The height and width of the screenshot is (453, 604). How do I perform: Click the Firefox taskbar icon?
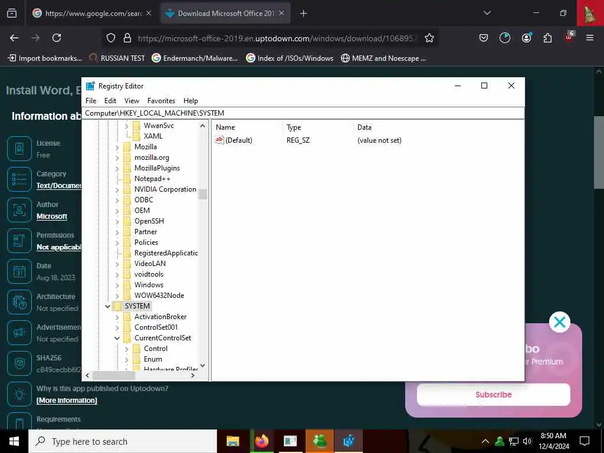(x=261, y=441)
